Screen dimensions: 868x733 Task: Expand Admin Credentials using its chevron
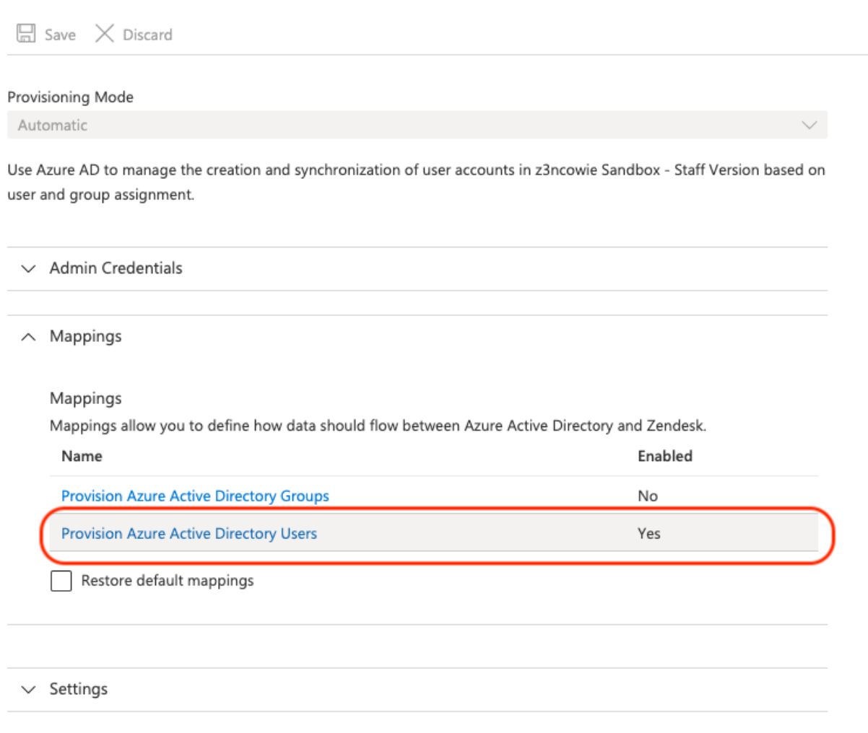28,268
